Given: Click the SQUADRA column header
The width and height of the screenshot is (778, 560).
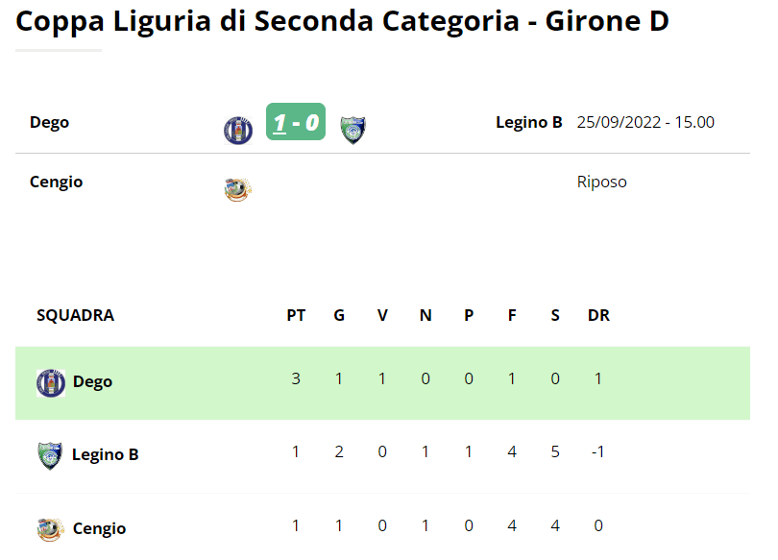Looking at the screenshot, I should coord(76,315).
